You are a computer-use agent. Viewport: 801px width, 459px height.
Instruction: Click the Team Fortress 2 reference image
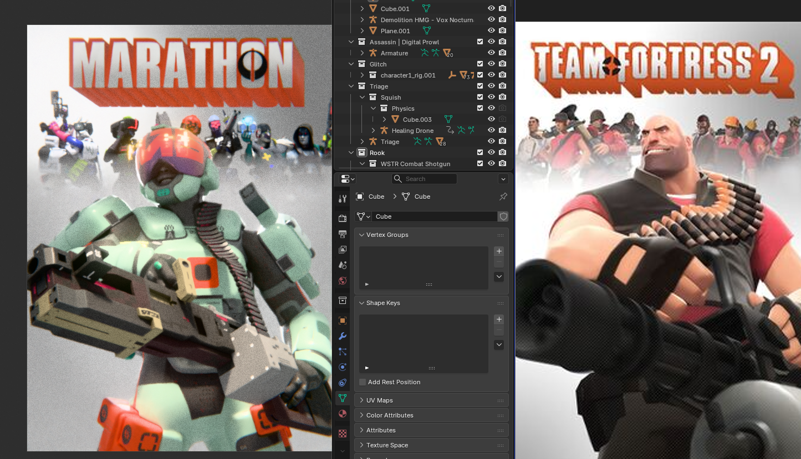(x=659, y=240)
